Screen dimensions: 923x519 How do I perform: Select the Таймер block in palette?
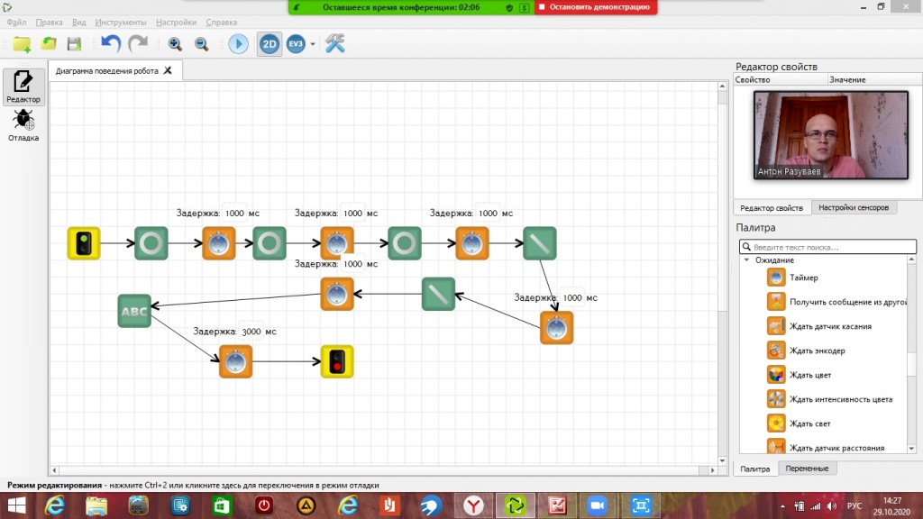pyautogui.click(x=803, y=278)
